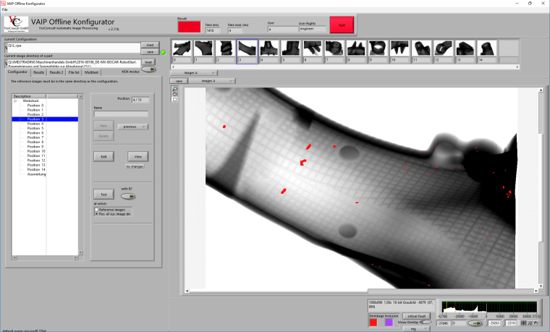Image resolution: width=550 pixels, height=332 pixels.
Task: Select Position 10 in the tree
Action: [36, 151]
